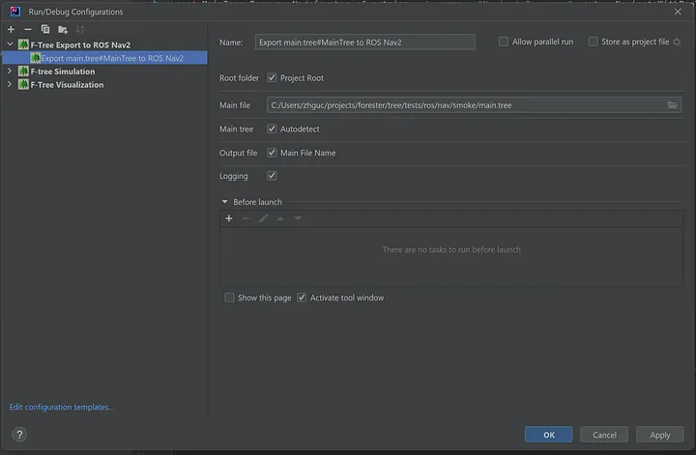Close the Run/Debug Configurations dialog
Screen dimensions: 696x455
678,12
